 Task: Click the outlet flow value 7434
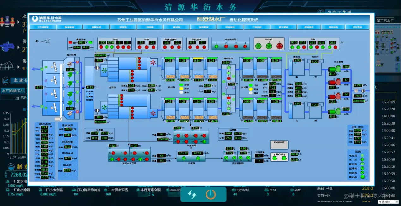point(358,96)
